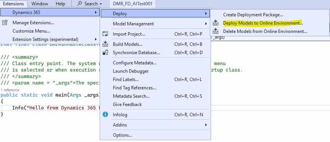The image size is (330, 142).
Task: Choose Import Project... menu entry
Action: [155, 34]
